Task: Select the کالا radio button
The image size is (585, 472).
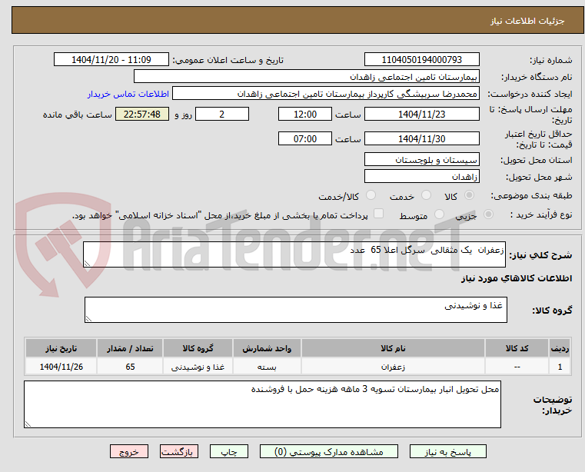Action: click(x=470, y=195)
